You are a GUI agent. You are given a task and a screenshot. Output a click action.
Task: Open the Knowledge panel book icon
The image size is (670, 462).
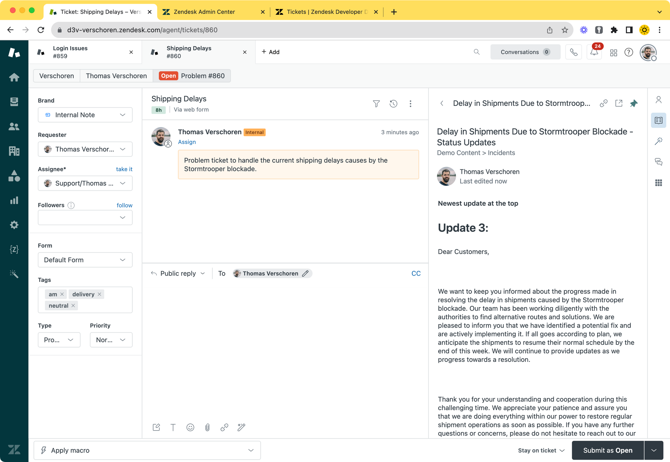658,121
